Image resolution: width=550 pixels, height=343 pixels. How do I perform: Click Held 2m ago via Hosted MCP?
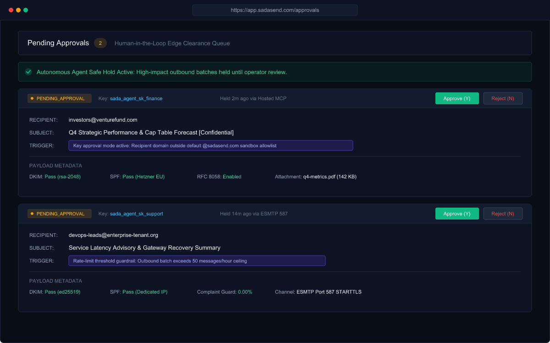tap(253, 98)
